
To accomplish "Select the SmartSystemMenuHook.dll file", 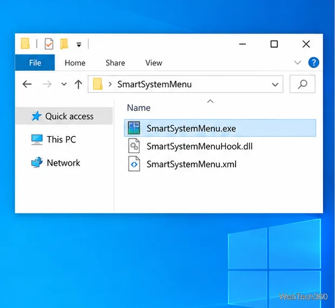I will click(x=199, y=146).
